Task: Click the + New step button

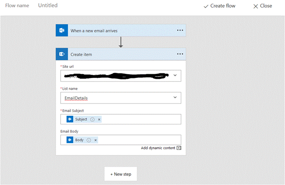Action: click(121, 175)
